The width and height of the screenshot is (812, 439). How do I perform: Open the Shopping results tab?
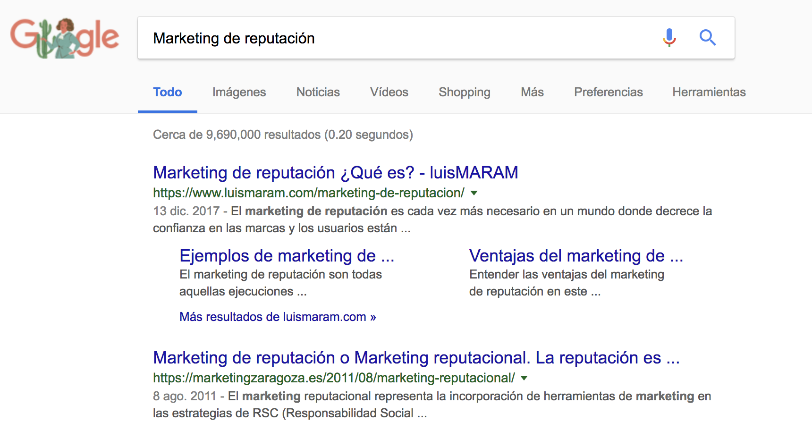(x=464, y=93)
